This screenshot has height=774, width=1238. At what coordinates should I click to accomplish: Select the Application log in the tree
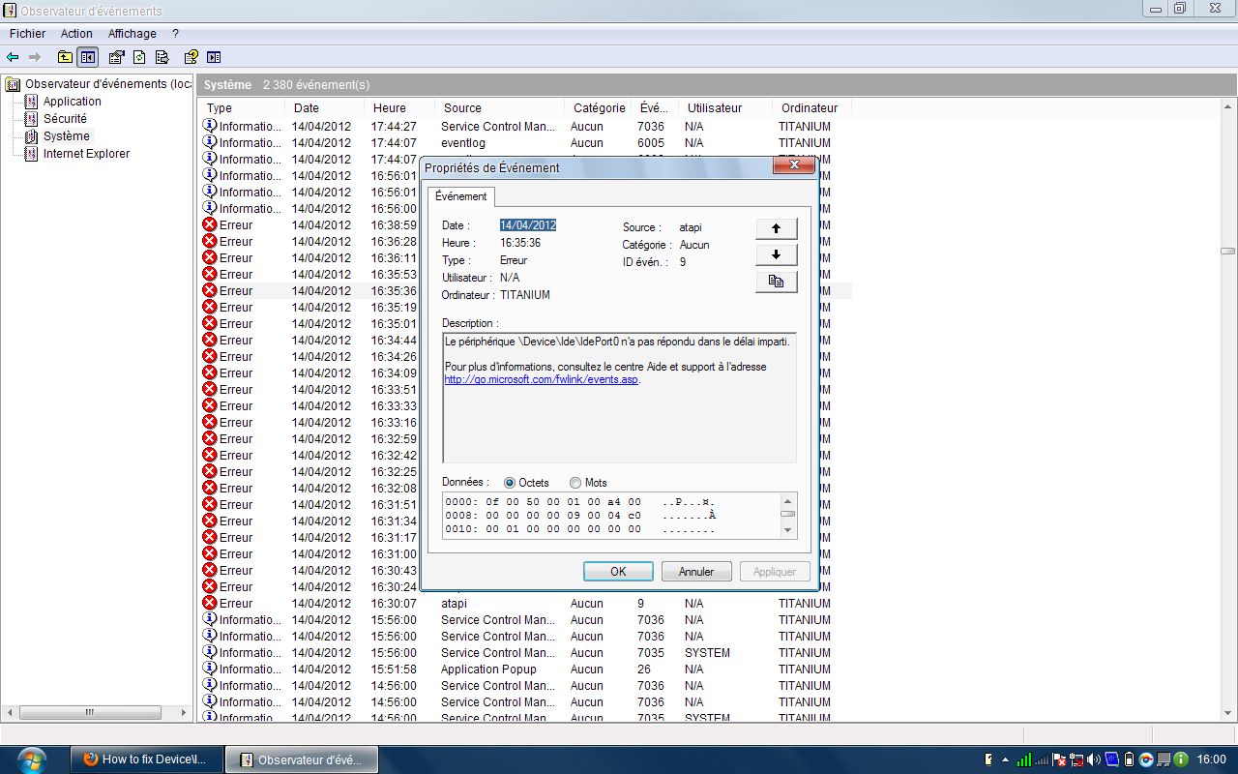(x=72, y=102)
